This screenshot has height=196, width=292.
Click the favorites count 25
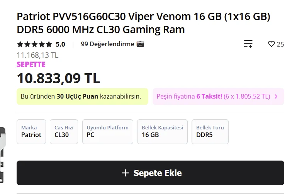[280, 44]
